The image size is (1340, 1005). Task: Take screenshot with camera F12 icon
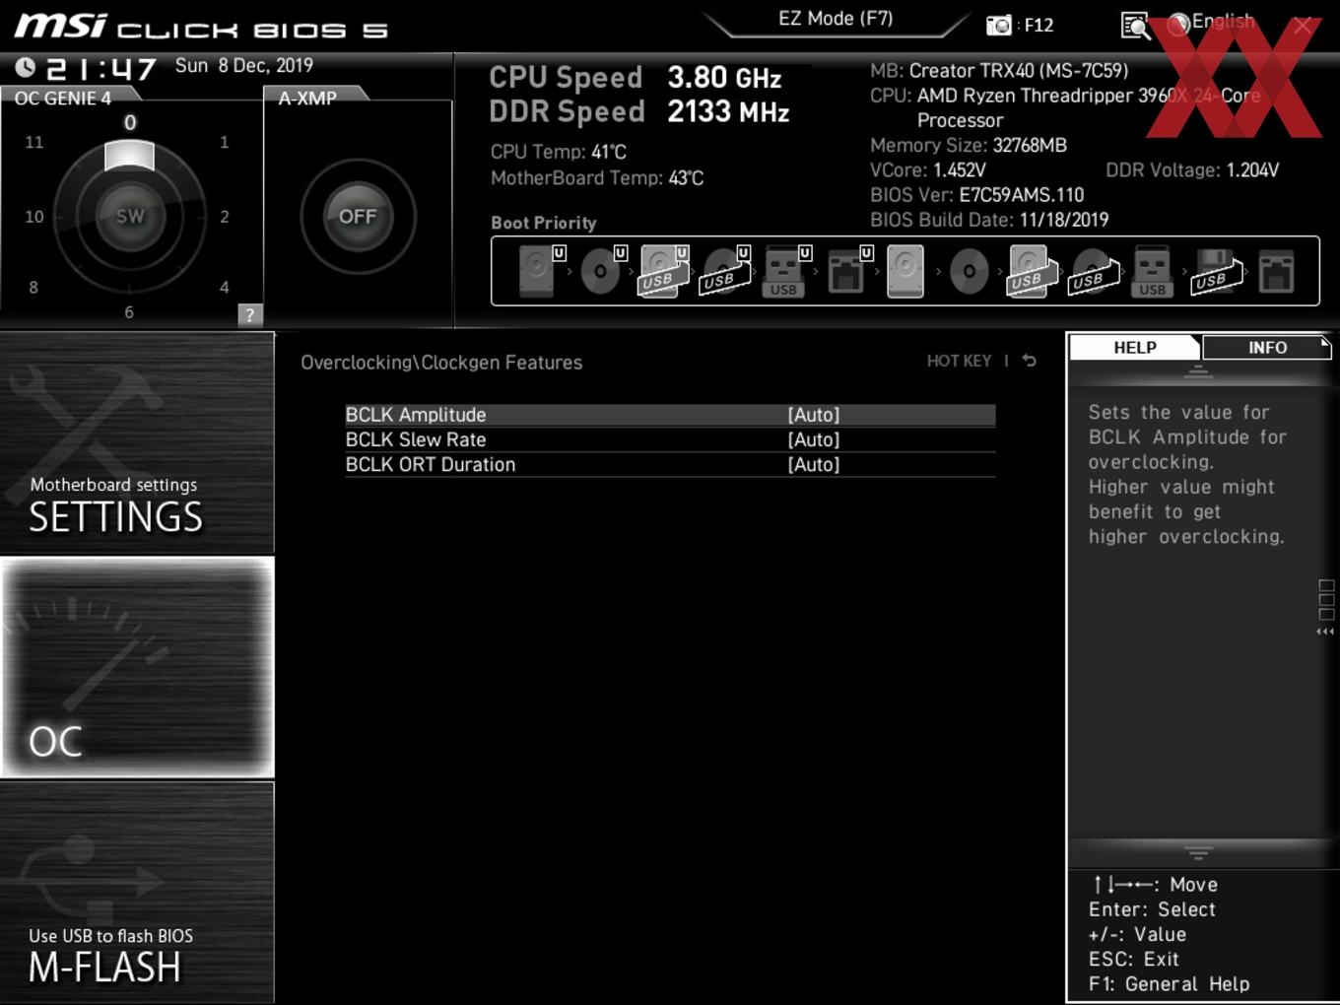pos(999,25)
